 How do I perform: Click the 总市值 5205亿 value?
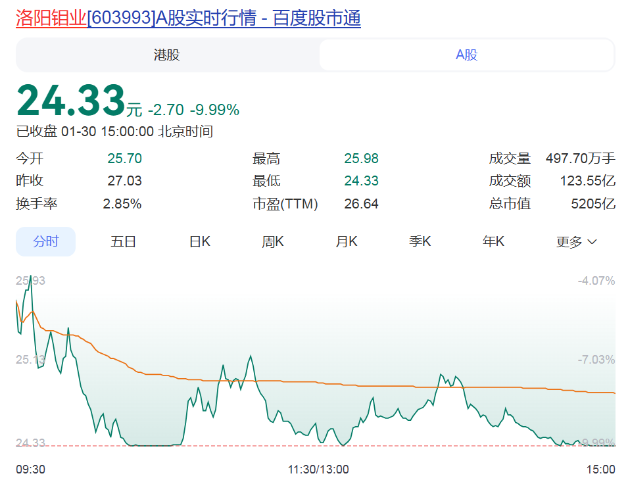click(593, 204)
